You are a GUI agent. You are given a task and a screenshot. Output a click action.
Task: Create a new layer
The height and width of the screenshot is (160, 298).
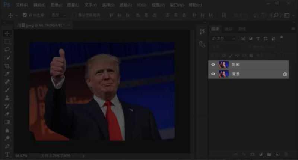click(278, 154)
